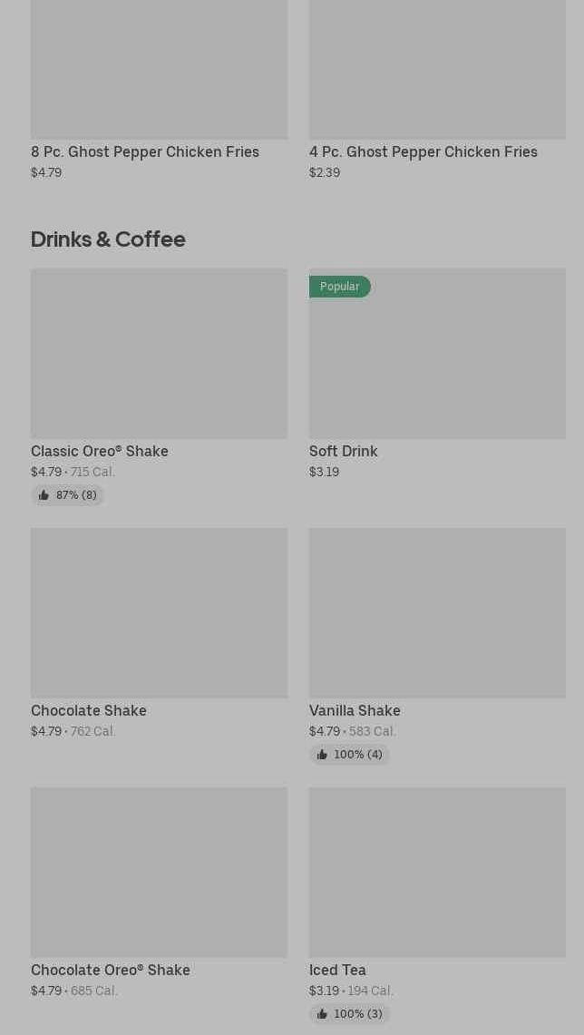Open the Chocolate Oreo® Shake image
Screen dimensions: 584x1035
(x=159, y=872)
